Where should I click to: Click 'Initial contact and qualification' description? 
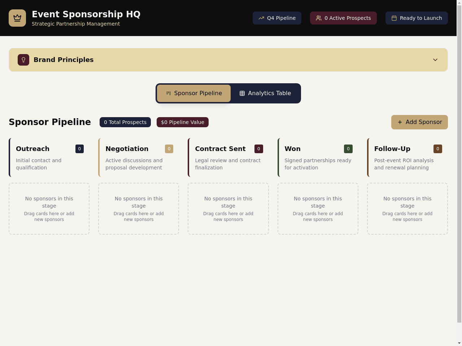click(x=39, y=164)
